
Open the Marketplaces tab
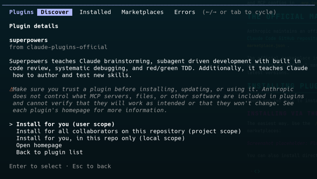142,12
